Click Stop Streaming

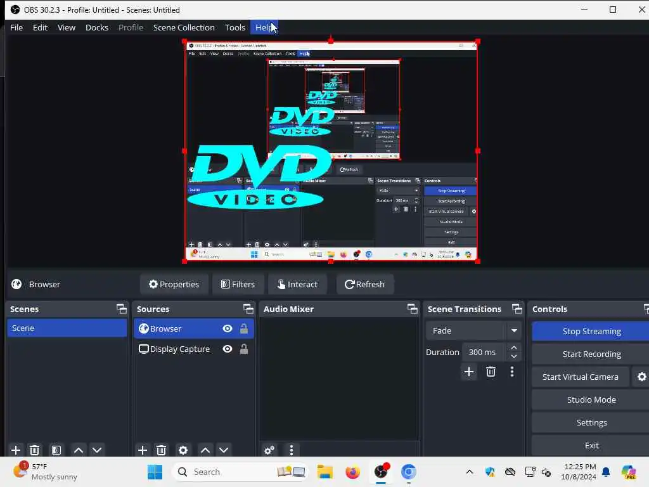click(591, 331)
